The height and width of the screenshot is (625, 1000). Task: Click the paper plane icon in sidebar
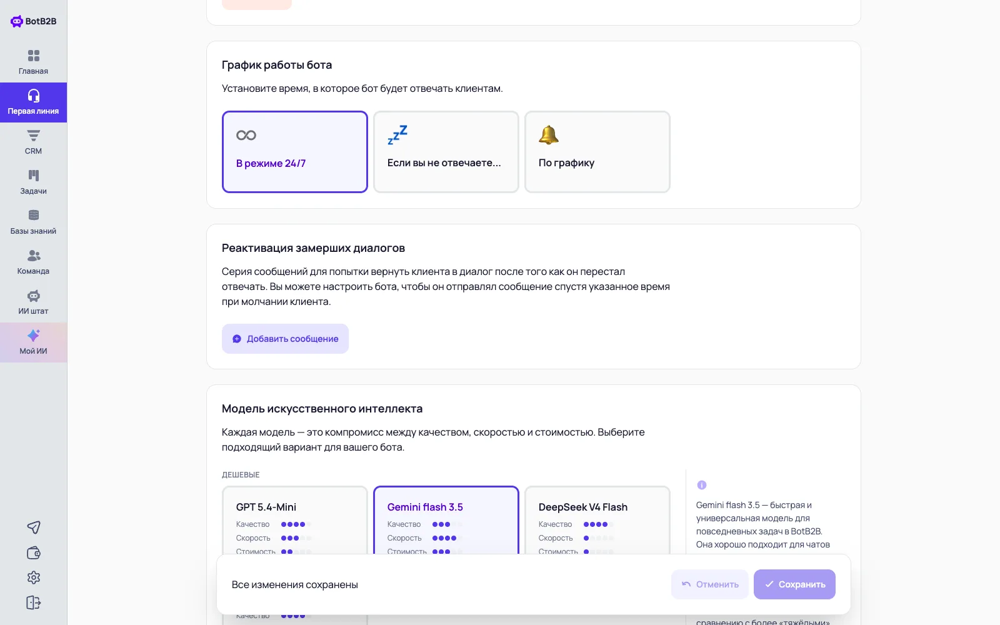point(34,527)
